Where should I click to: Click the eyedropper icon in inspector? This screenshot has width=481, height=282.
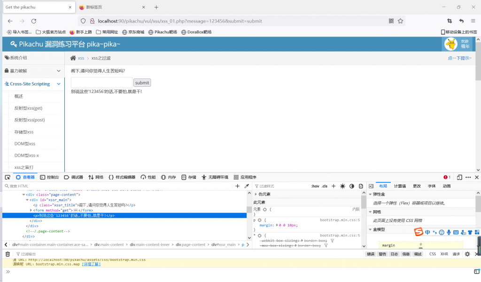[247, 186]
